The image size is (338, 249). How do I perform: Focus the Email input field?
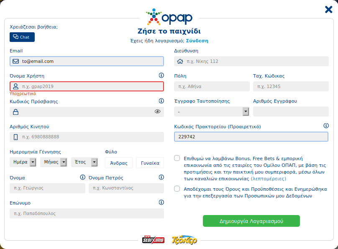pyautogui.click(x=87, y=61)
